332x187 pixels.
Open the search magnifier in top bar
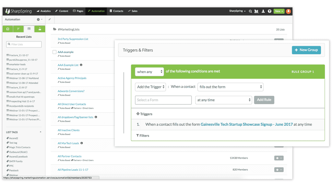point(250,11)
